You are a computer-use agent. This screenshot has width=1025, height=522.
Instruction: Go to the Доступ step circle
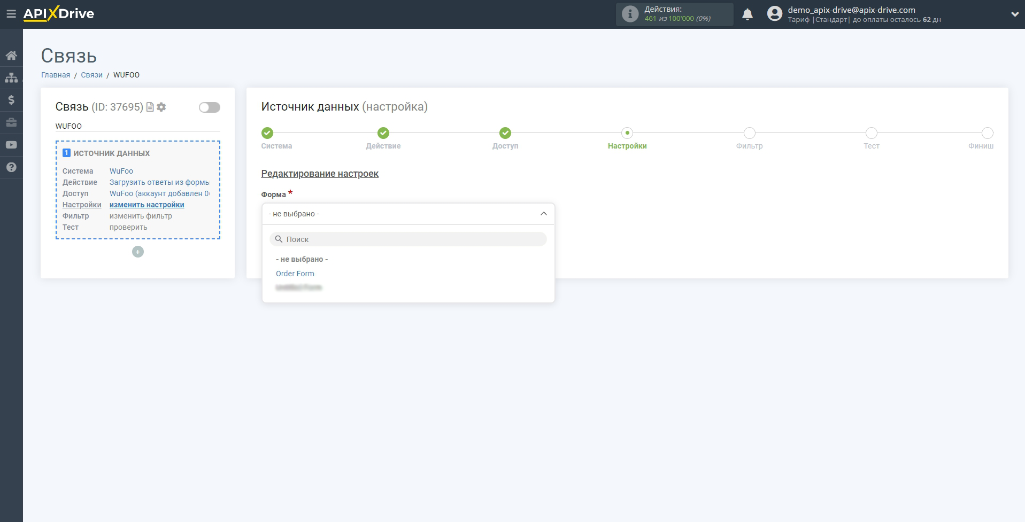click(x=505, y=133)
